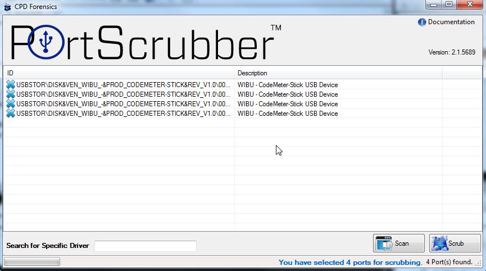Click the 'Search for Specific Driver' label
This screenshot has width=486, height=271.
pos(48,246)
